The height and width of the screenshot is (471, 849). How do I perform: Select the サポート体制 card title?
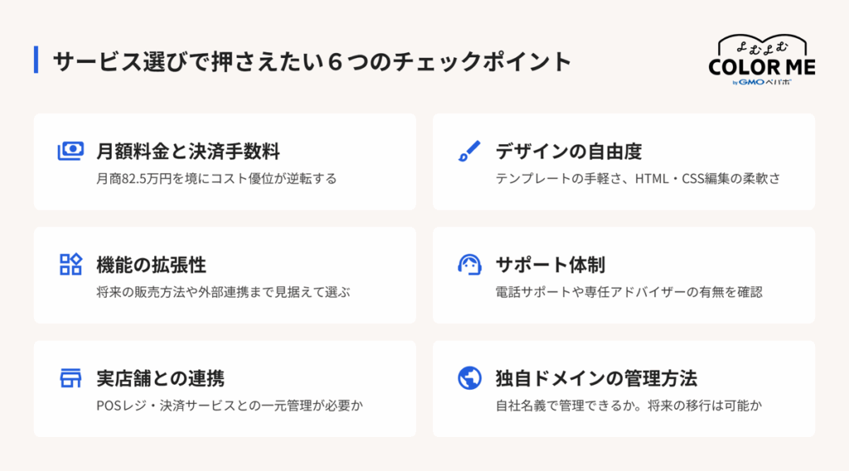(x=551, y=265)
